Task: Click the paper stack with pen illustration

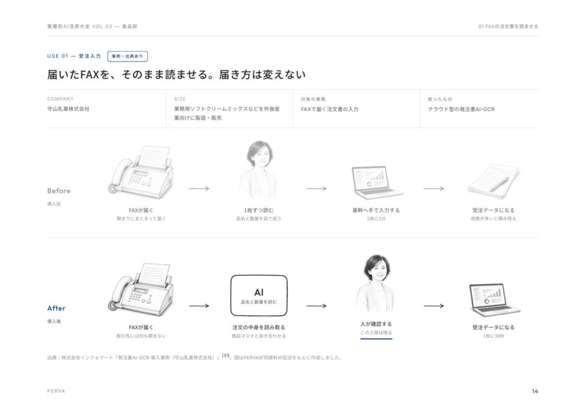Action: (x=494, y=182)
